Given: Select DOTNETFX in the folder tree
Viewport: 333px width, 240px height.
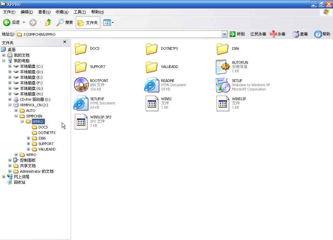Looking at the screenshot, I should pos(47,133).
